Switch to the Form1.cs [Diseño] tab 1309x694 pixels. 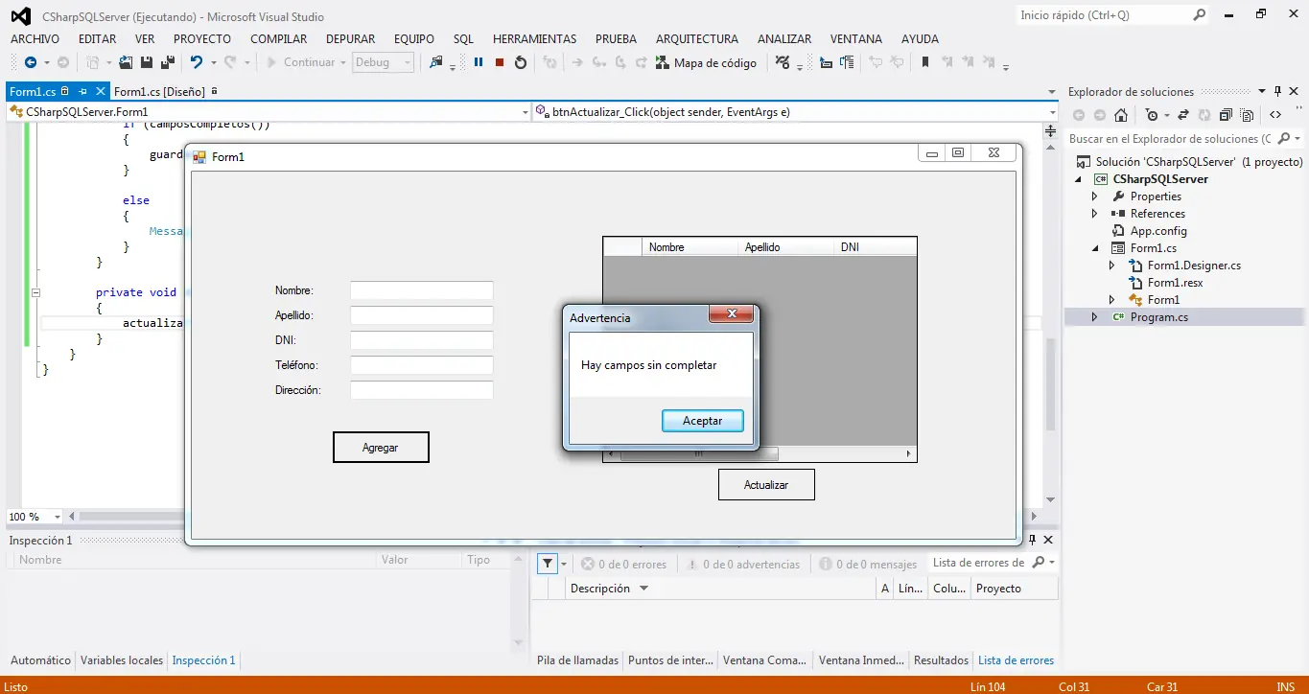coord(159,91)
